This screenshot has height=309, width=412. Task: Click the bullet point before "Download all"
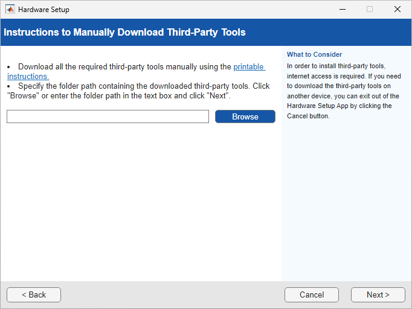pos(9,67)
